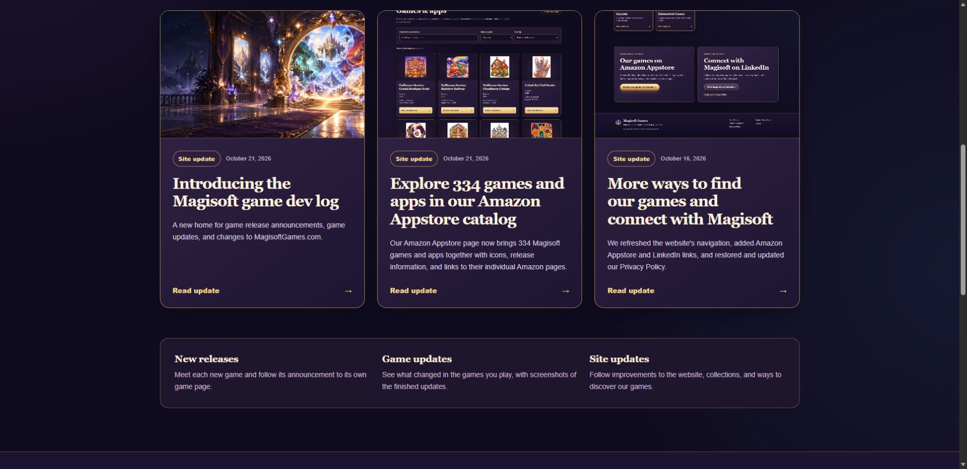The image size is (967, 469).
Task: Open 'More ways to find our games' headline
Action: pos(690,201)
